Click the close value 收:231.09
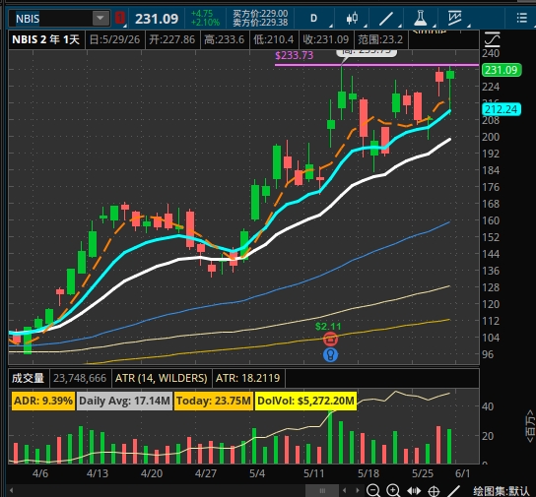The width and height of the screenshot is (536, 497). [x=326, y=39]
